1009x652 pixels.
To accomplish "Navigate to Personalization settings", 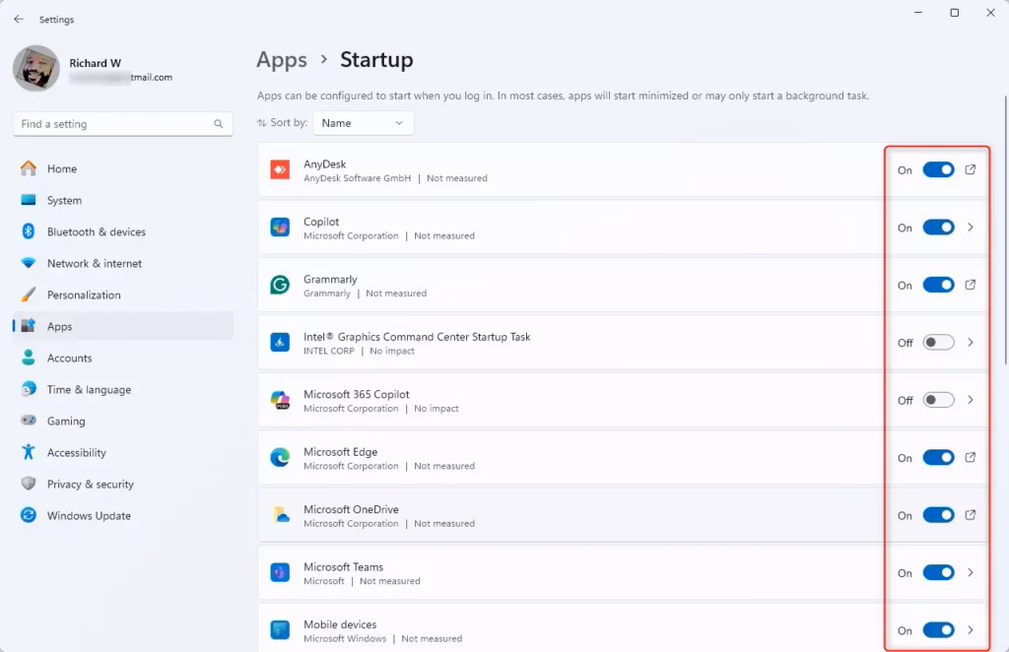I will 123,294.
